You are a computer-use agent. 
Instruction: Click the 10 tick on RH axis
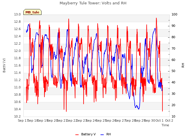pyautogui.click(x=173, y=117)
